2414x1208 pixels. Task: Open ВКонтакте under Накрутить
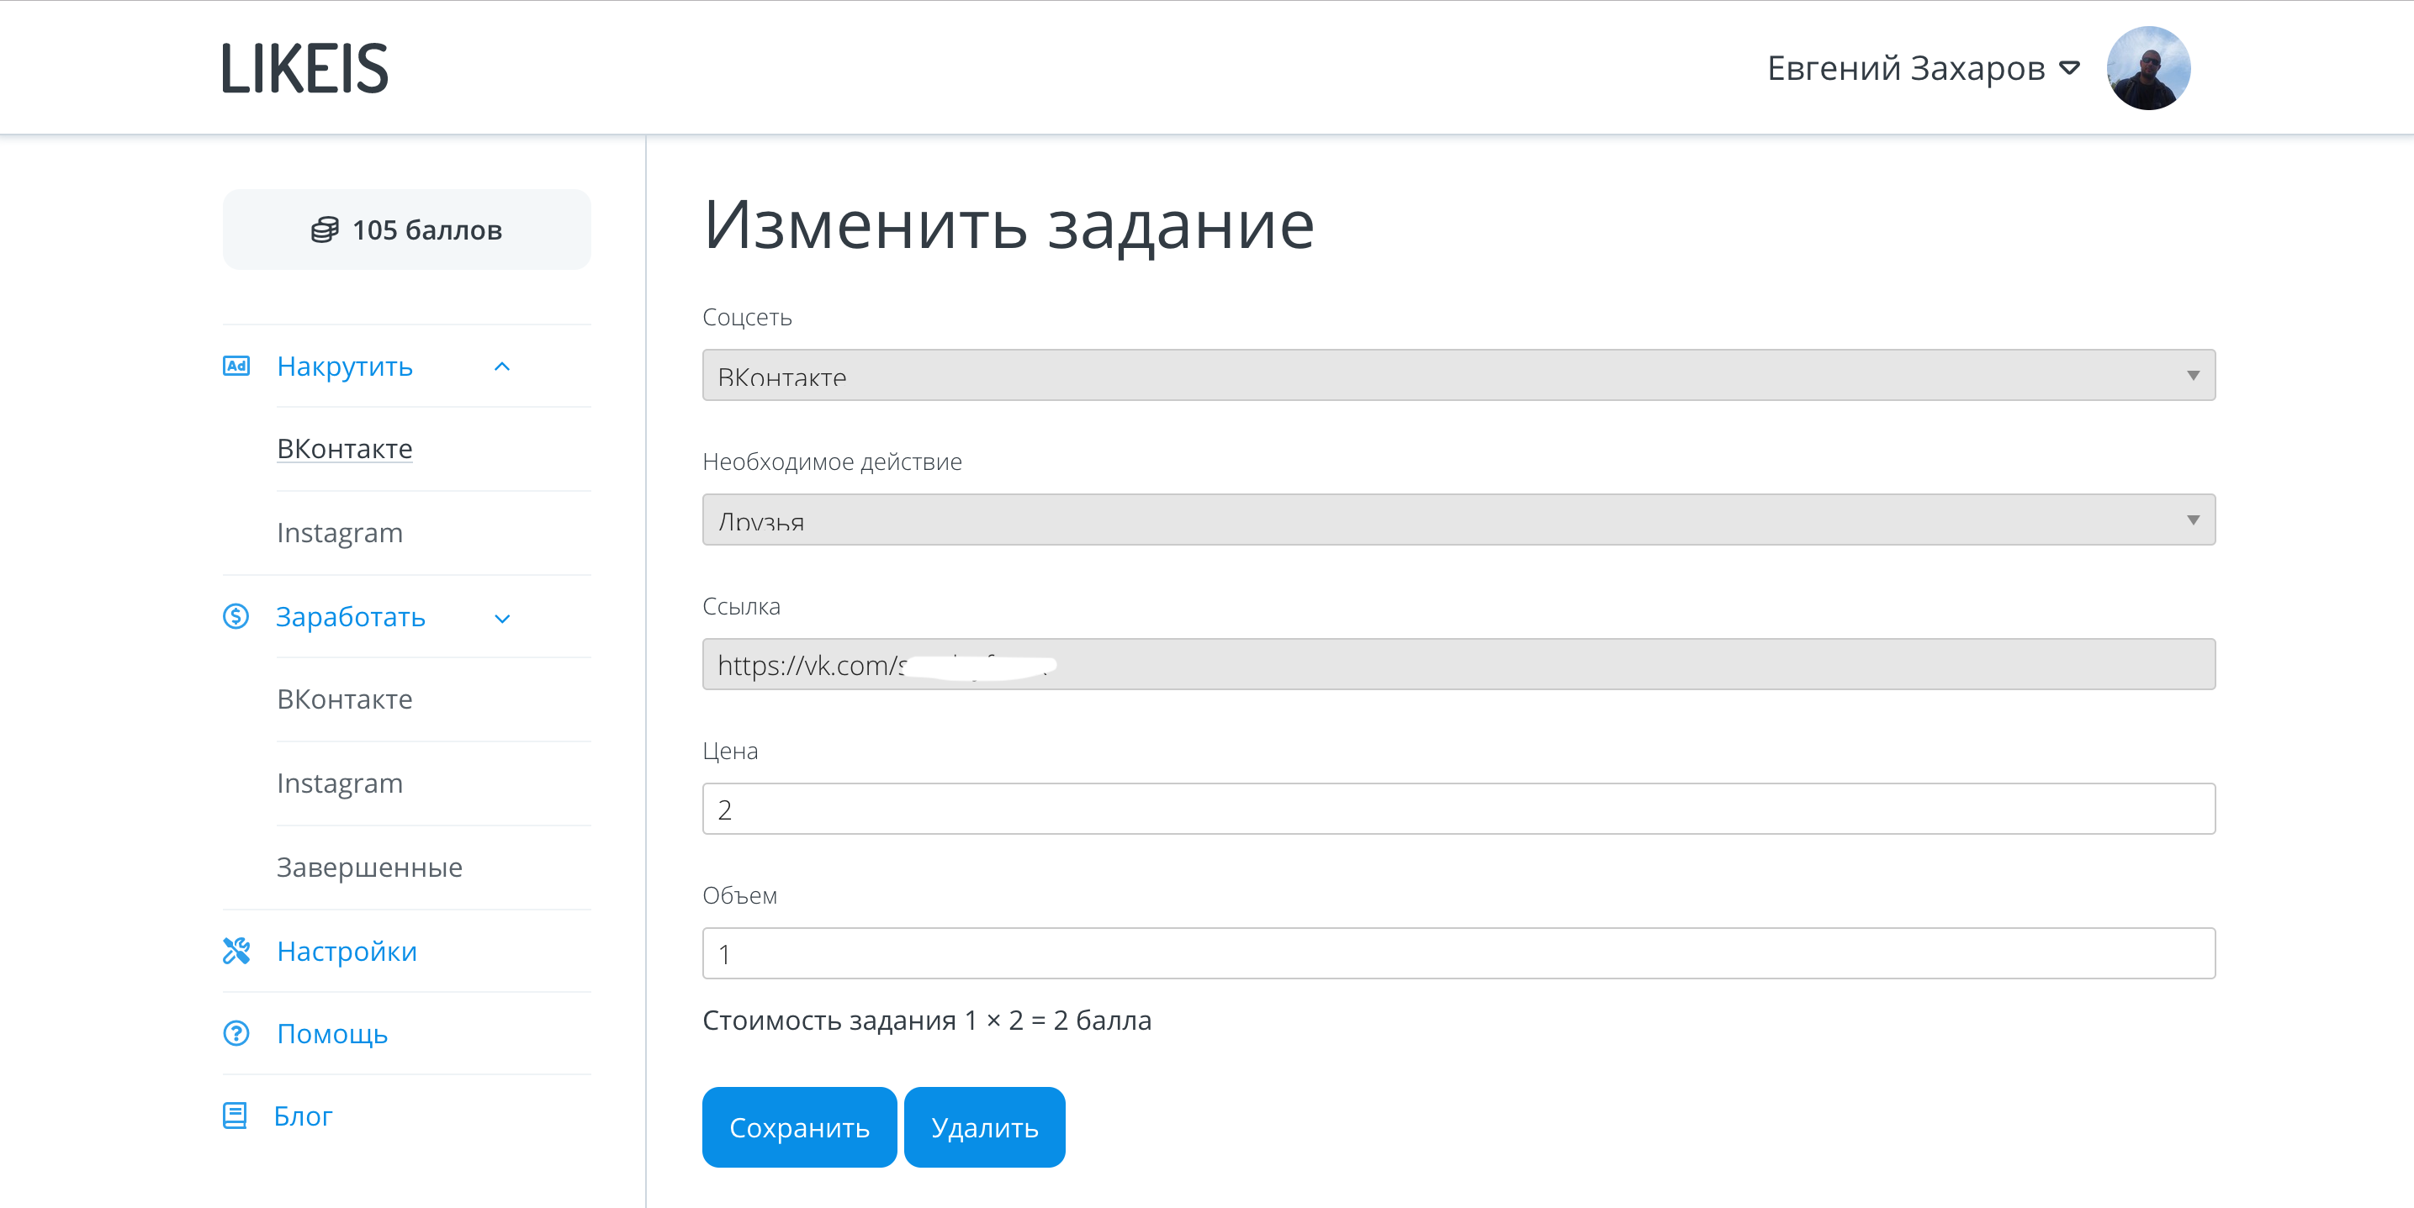click(345, 449)
